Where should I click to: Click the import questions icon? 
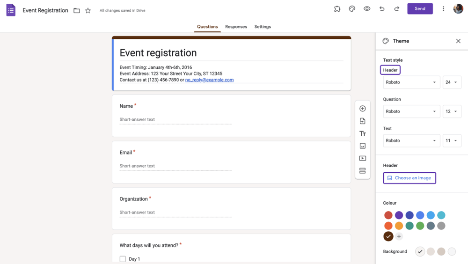(362, 121)
